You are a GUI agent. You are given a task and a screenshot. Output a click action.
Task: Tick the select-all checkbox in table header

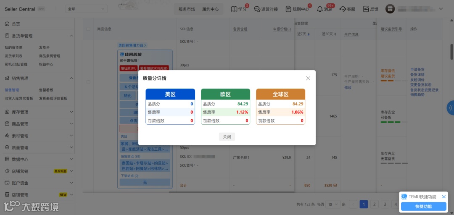[x=88, y=29]
